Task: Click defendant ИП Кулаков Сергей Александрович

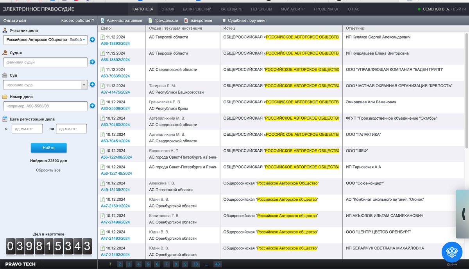Action: click(378, 37)
